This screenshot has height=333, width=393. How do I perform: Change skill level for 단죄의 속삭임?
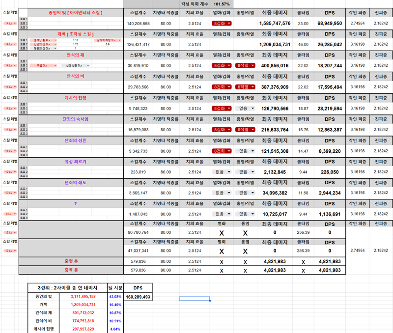coord(10,130)
